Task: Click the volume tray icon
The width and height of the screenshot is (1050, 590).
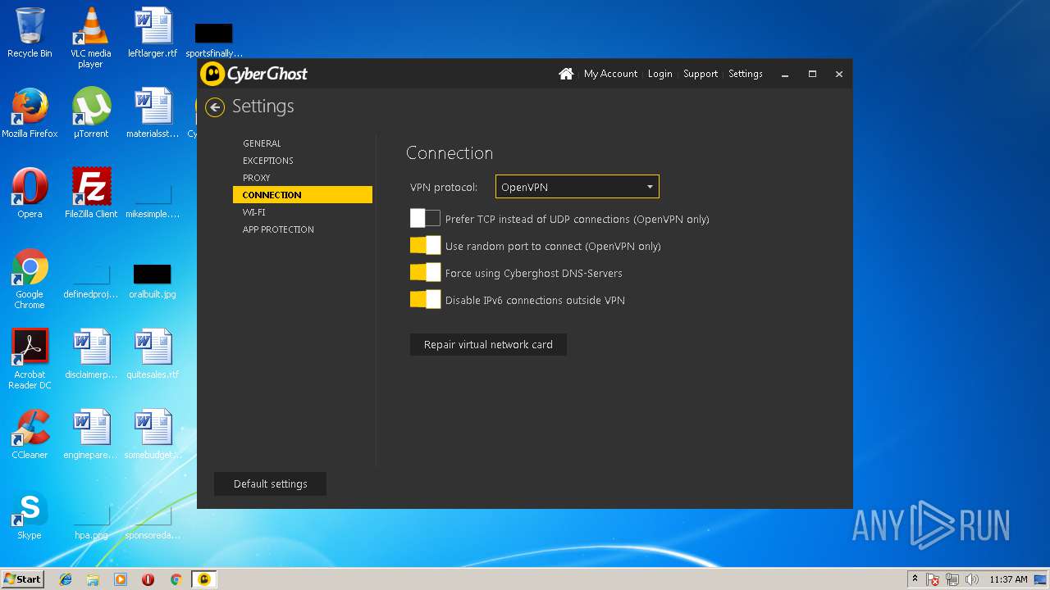Action: (x=972, y=579)
